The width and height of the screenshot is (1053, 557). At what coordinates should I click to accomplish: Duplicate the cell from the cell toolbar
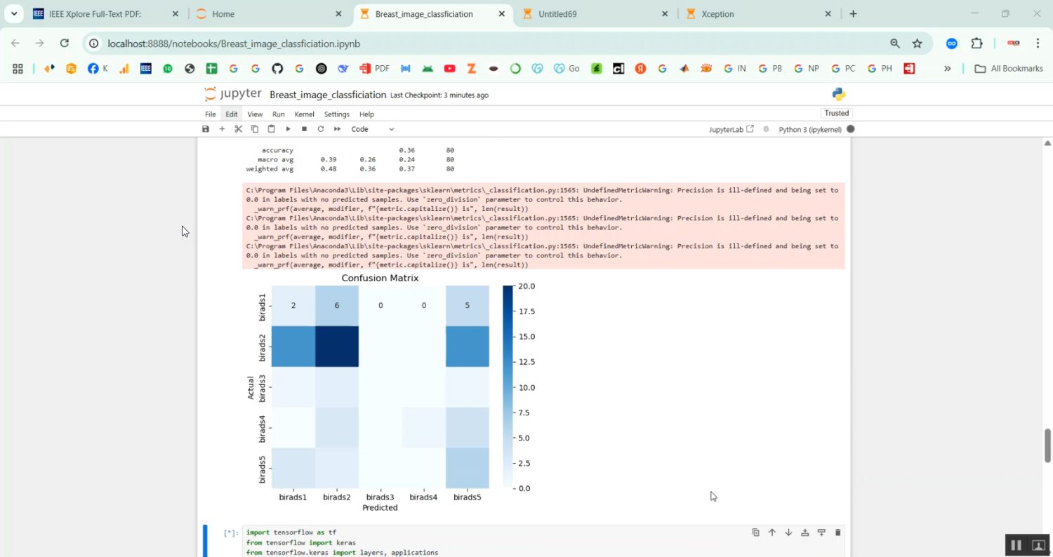point(755,532)
